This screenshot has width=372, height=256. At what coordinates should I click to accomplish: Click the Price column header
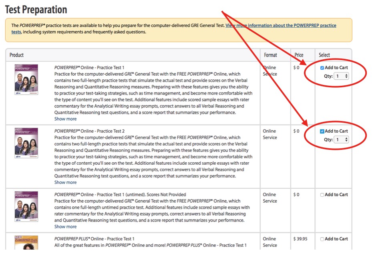click(299, 55)
